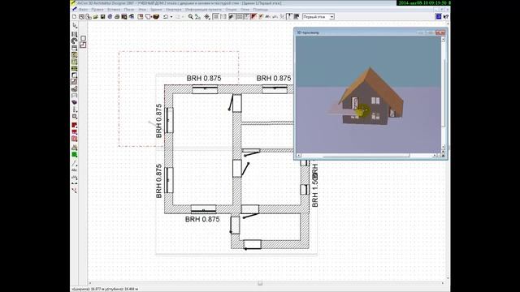
Task: Click the green square icon in left toolbar
Action: pos(75,155)
